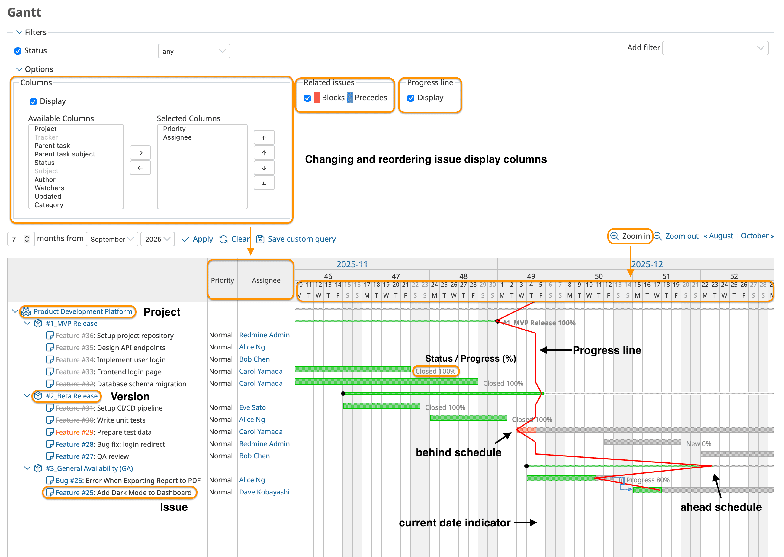Click the right-arrow to add a selected column
The height and width of the screenshot is (557, 784).
[140, 152]
